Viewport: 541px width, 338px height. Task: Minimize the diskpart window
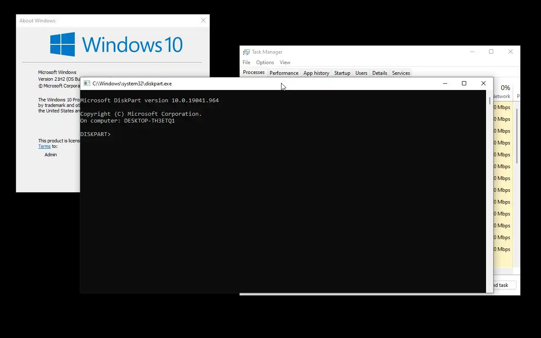[445, 84]
